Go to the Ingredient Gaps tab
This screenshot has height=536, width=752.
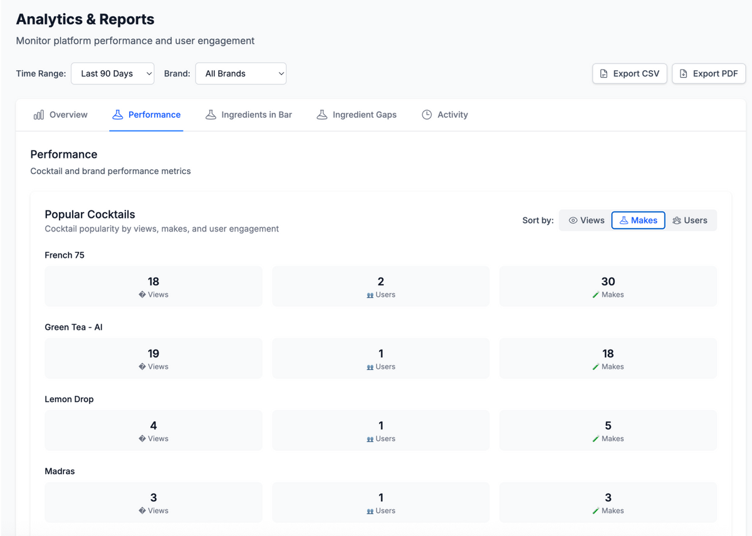pos(357,115)
